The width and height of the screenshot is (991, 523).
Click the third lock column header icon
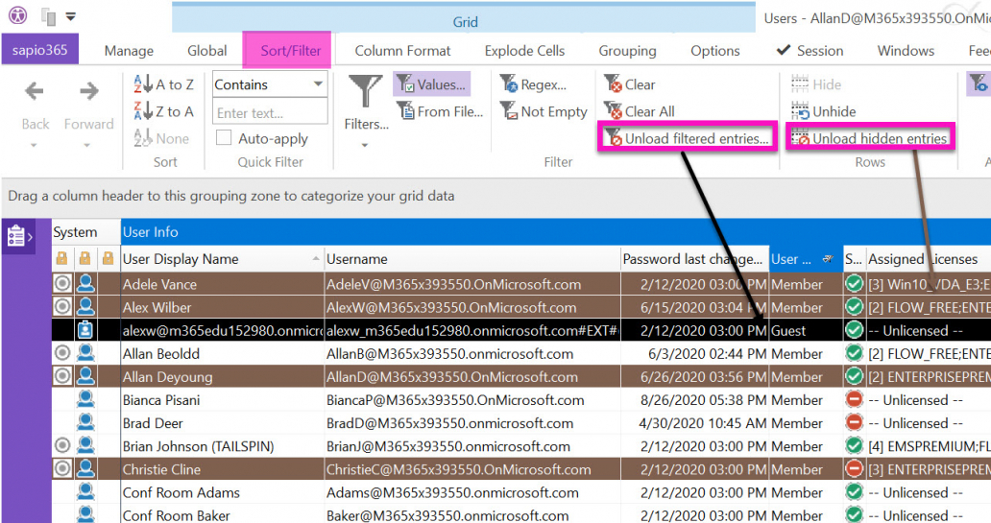coord(109,258)
